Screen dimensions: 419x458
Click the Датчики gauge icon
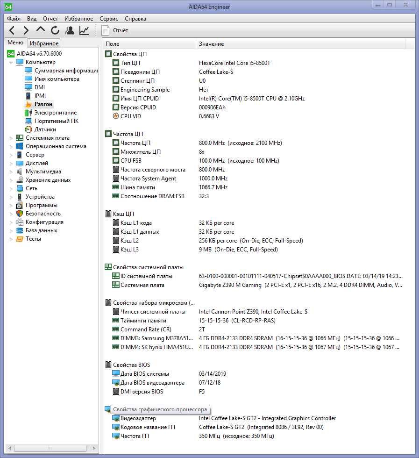click(28, 129)
